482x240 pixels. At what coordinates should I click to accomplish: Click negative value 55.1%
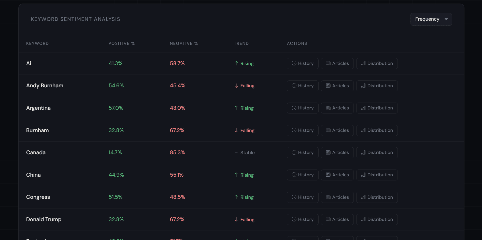coord(177,175)
